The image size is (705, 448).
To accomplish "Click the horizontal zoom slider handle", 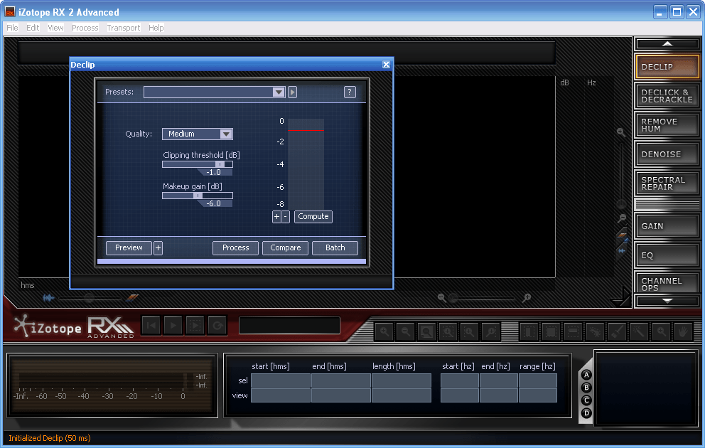I will (x=453, y=298).
